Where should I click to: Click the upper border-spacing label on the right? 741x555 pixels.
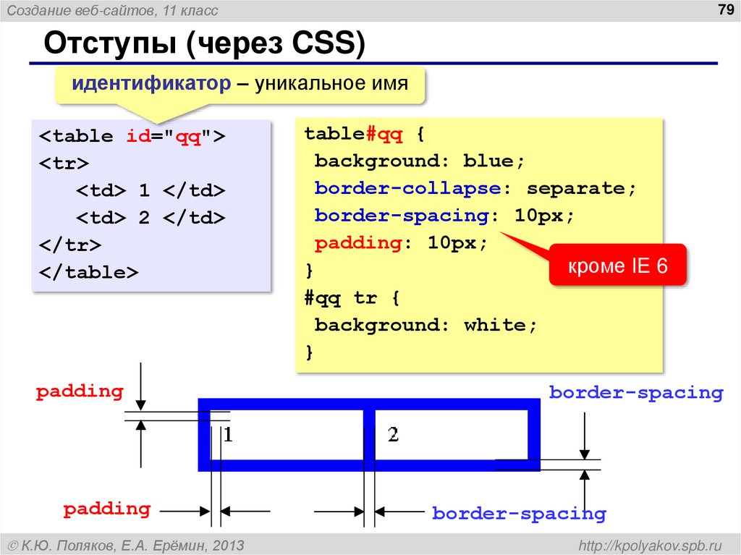point(636,392)
